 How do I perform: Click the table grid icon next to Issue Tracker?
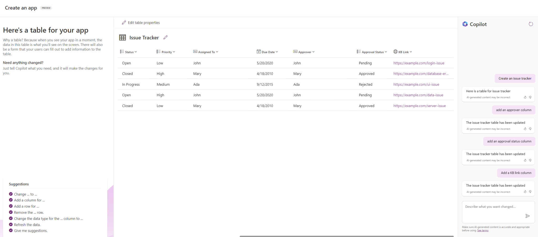(122, 38)
